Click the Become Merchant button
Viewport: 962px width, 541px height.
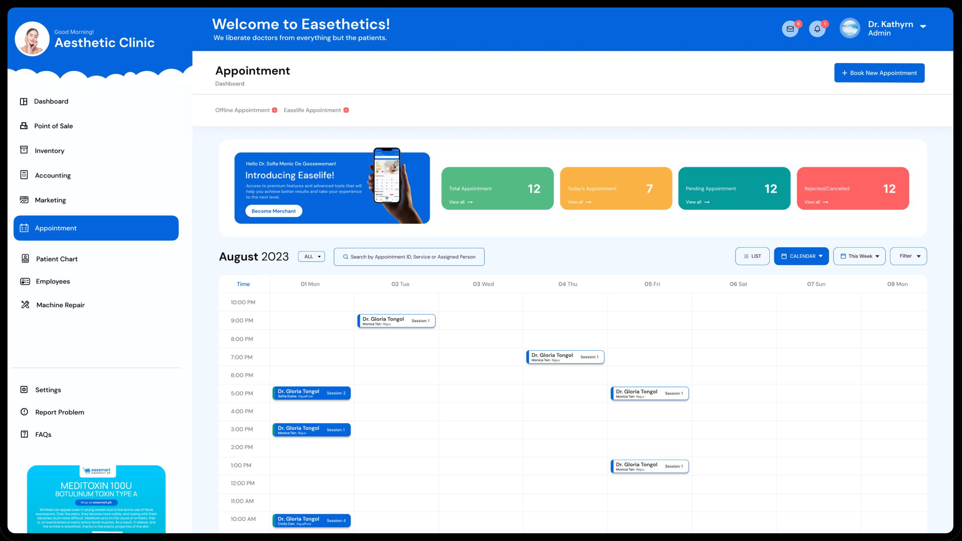(274, 211)
